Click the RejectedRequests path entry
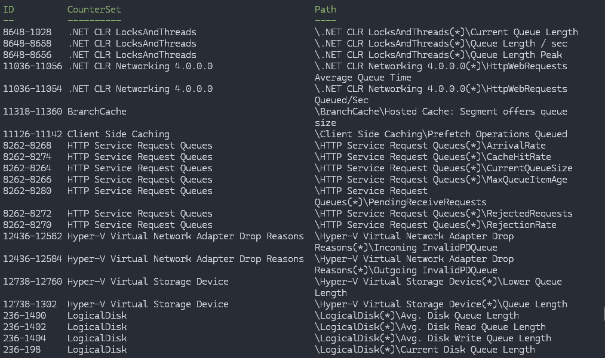Viewport: 605px width, 358px height. pyautogui.click(x=443, y=214)
